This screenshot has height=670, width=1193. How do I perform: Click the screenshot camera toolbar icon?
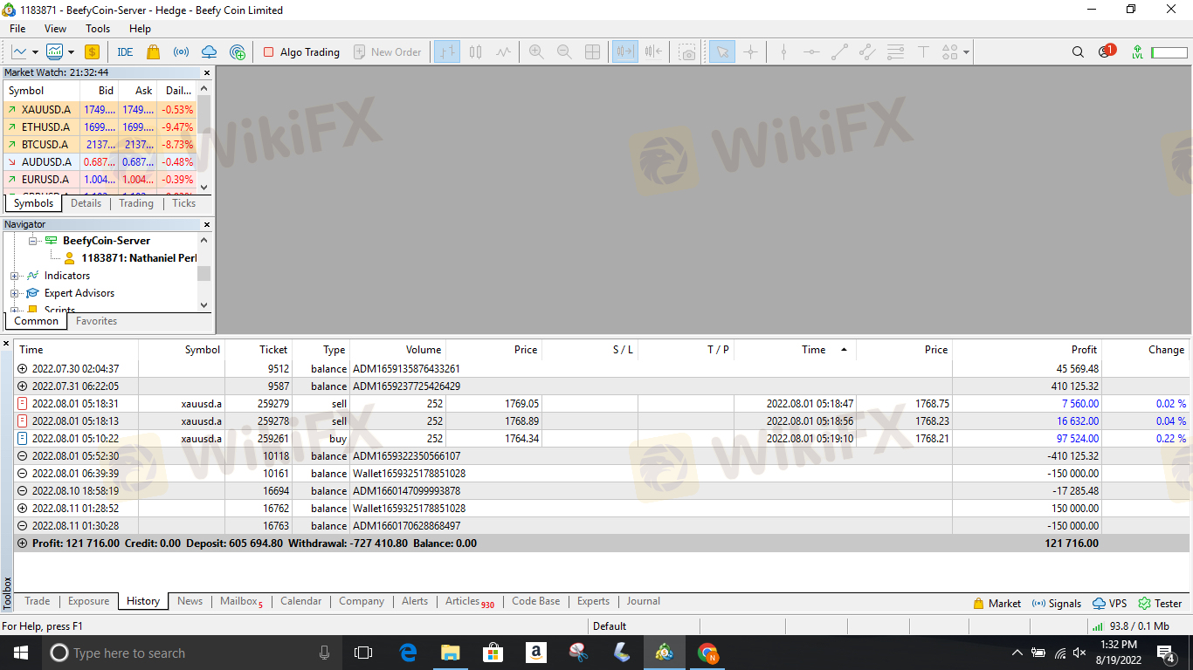(688, 52)
